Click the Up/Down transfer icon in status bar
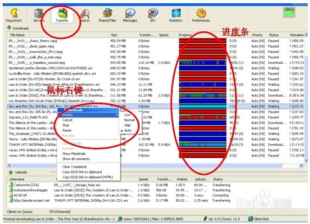The height and width of the screenshot is (224, 310). click(205, 219)
